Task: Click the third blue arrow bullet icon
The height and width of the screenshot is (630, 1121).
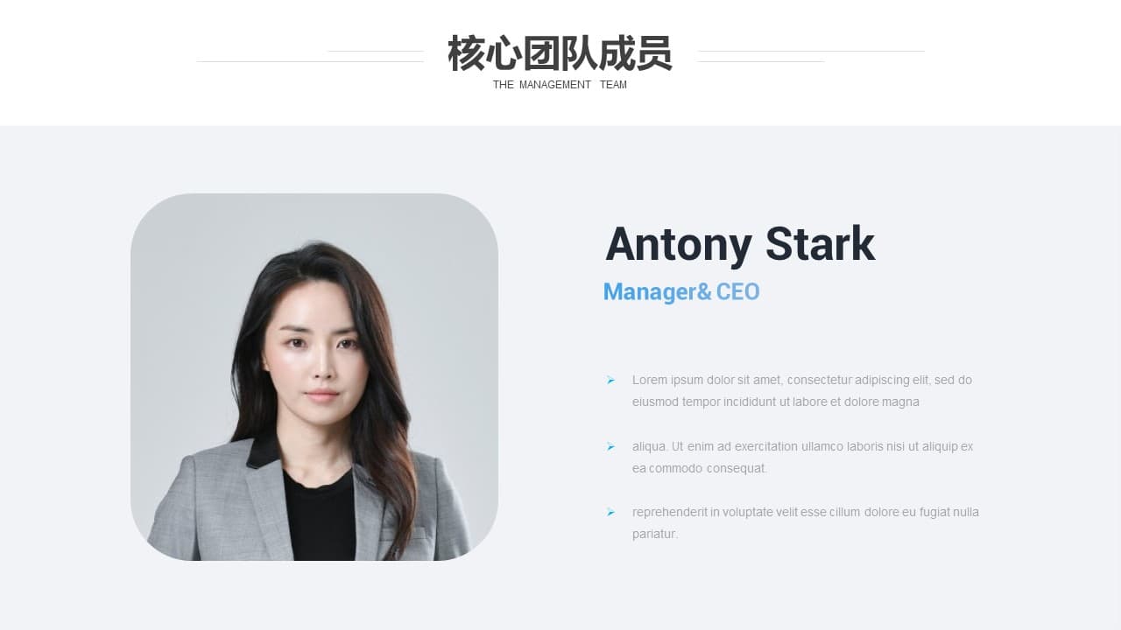Action: click(610, 512)
